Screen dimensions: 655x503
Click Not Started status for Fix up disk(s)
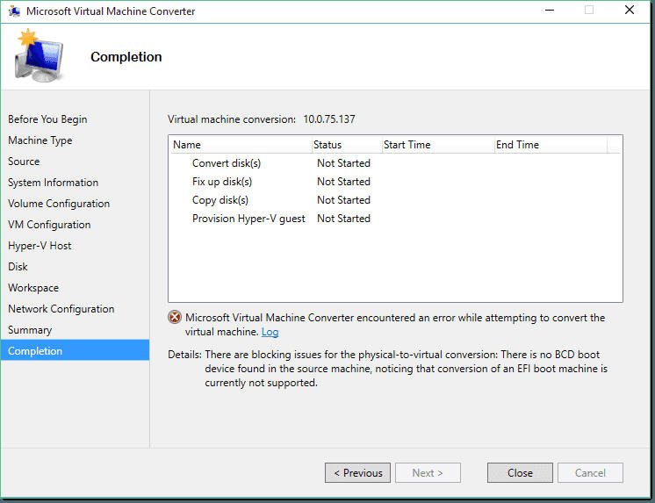343,182
